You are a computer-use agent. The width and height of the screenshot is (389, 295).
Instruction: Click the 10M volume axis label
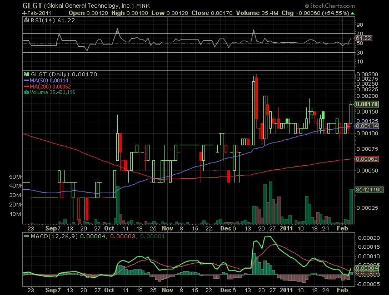[15, 214]
